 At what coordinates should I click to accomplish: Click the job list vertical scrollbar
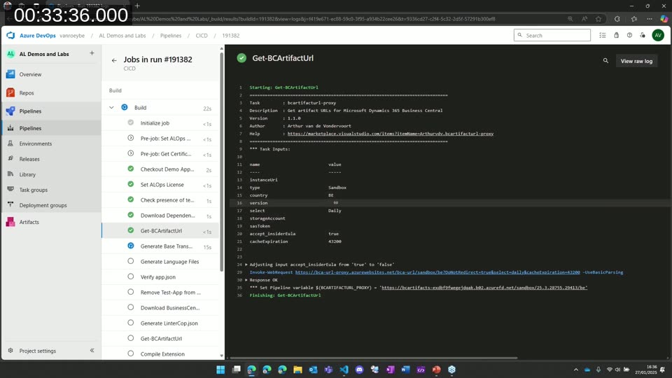(x=222, y=163)
